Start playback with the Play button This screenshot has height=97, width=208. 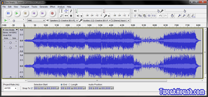pos(17,13)
